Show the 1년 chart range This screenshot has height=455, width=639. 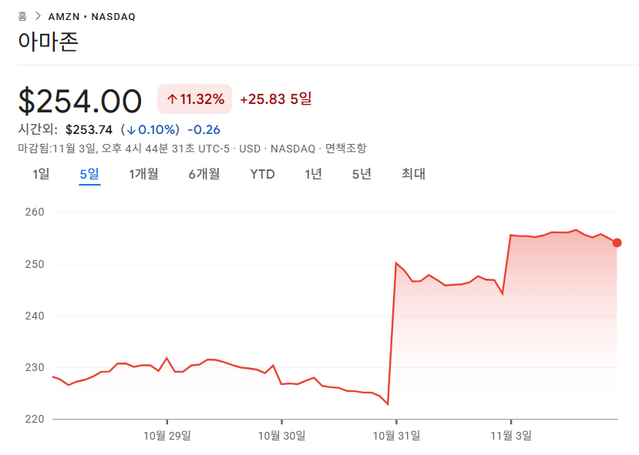(x=313, y=174)
